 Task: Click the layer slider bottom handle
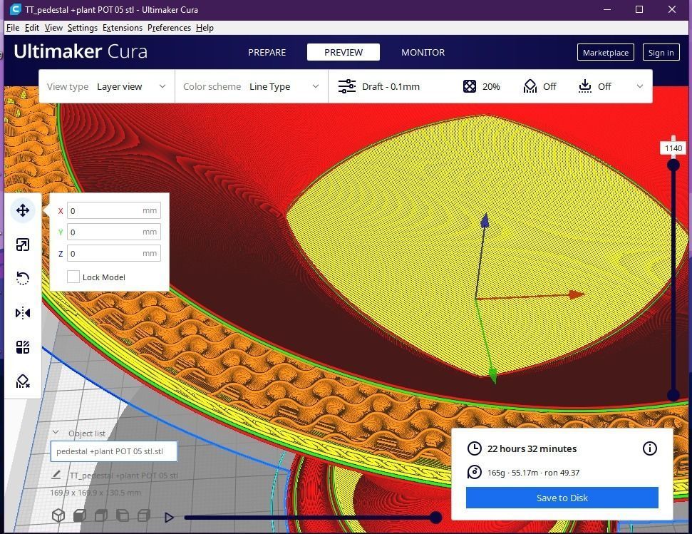pos(673,394)
